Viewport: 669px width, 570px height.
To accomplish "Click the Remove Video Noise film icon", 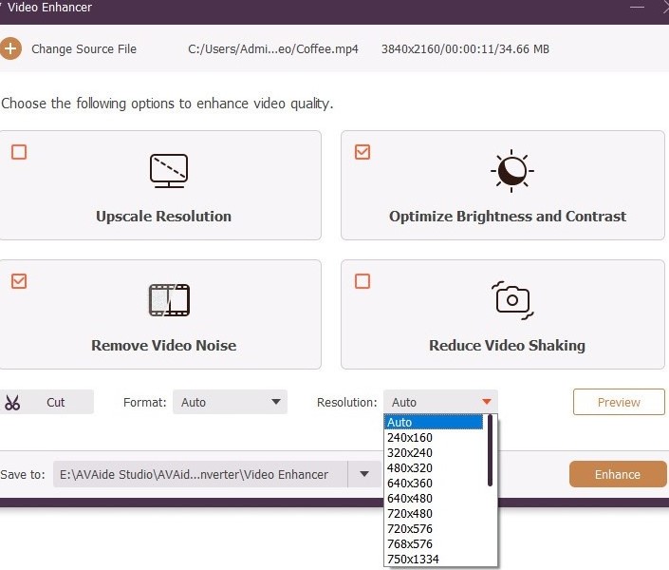I will [x=169, y=300].
